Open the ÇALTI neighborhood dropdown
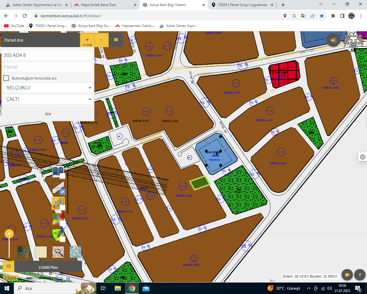Viewport: 367px width, 294px height. coord(48,99)
